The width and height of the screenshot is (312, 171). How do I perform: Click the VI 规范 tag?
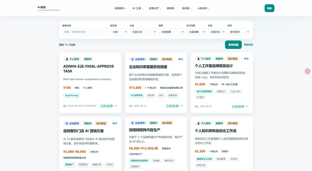point(200,97)
